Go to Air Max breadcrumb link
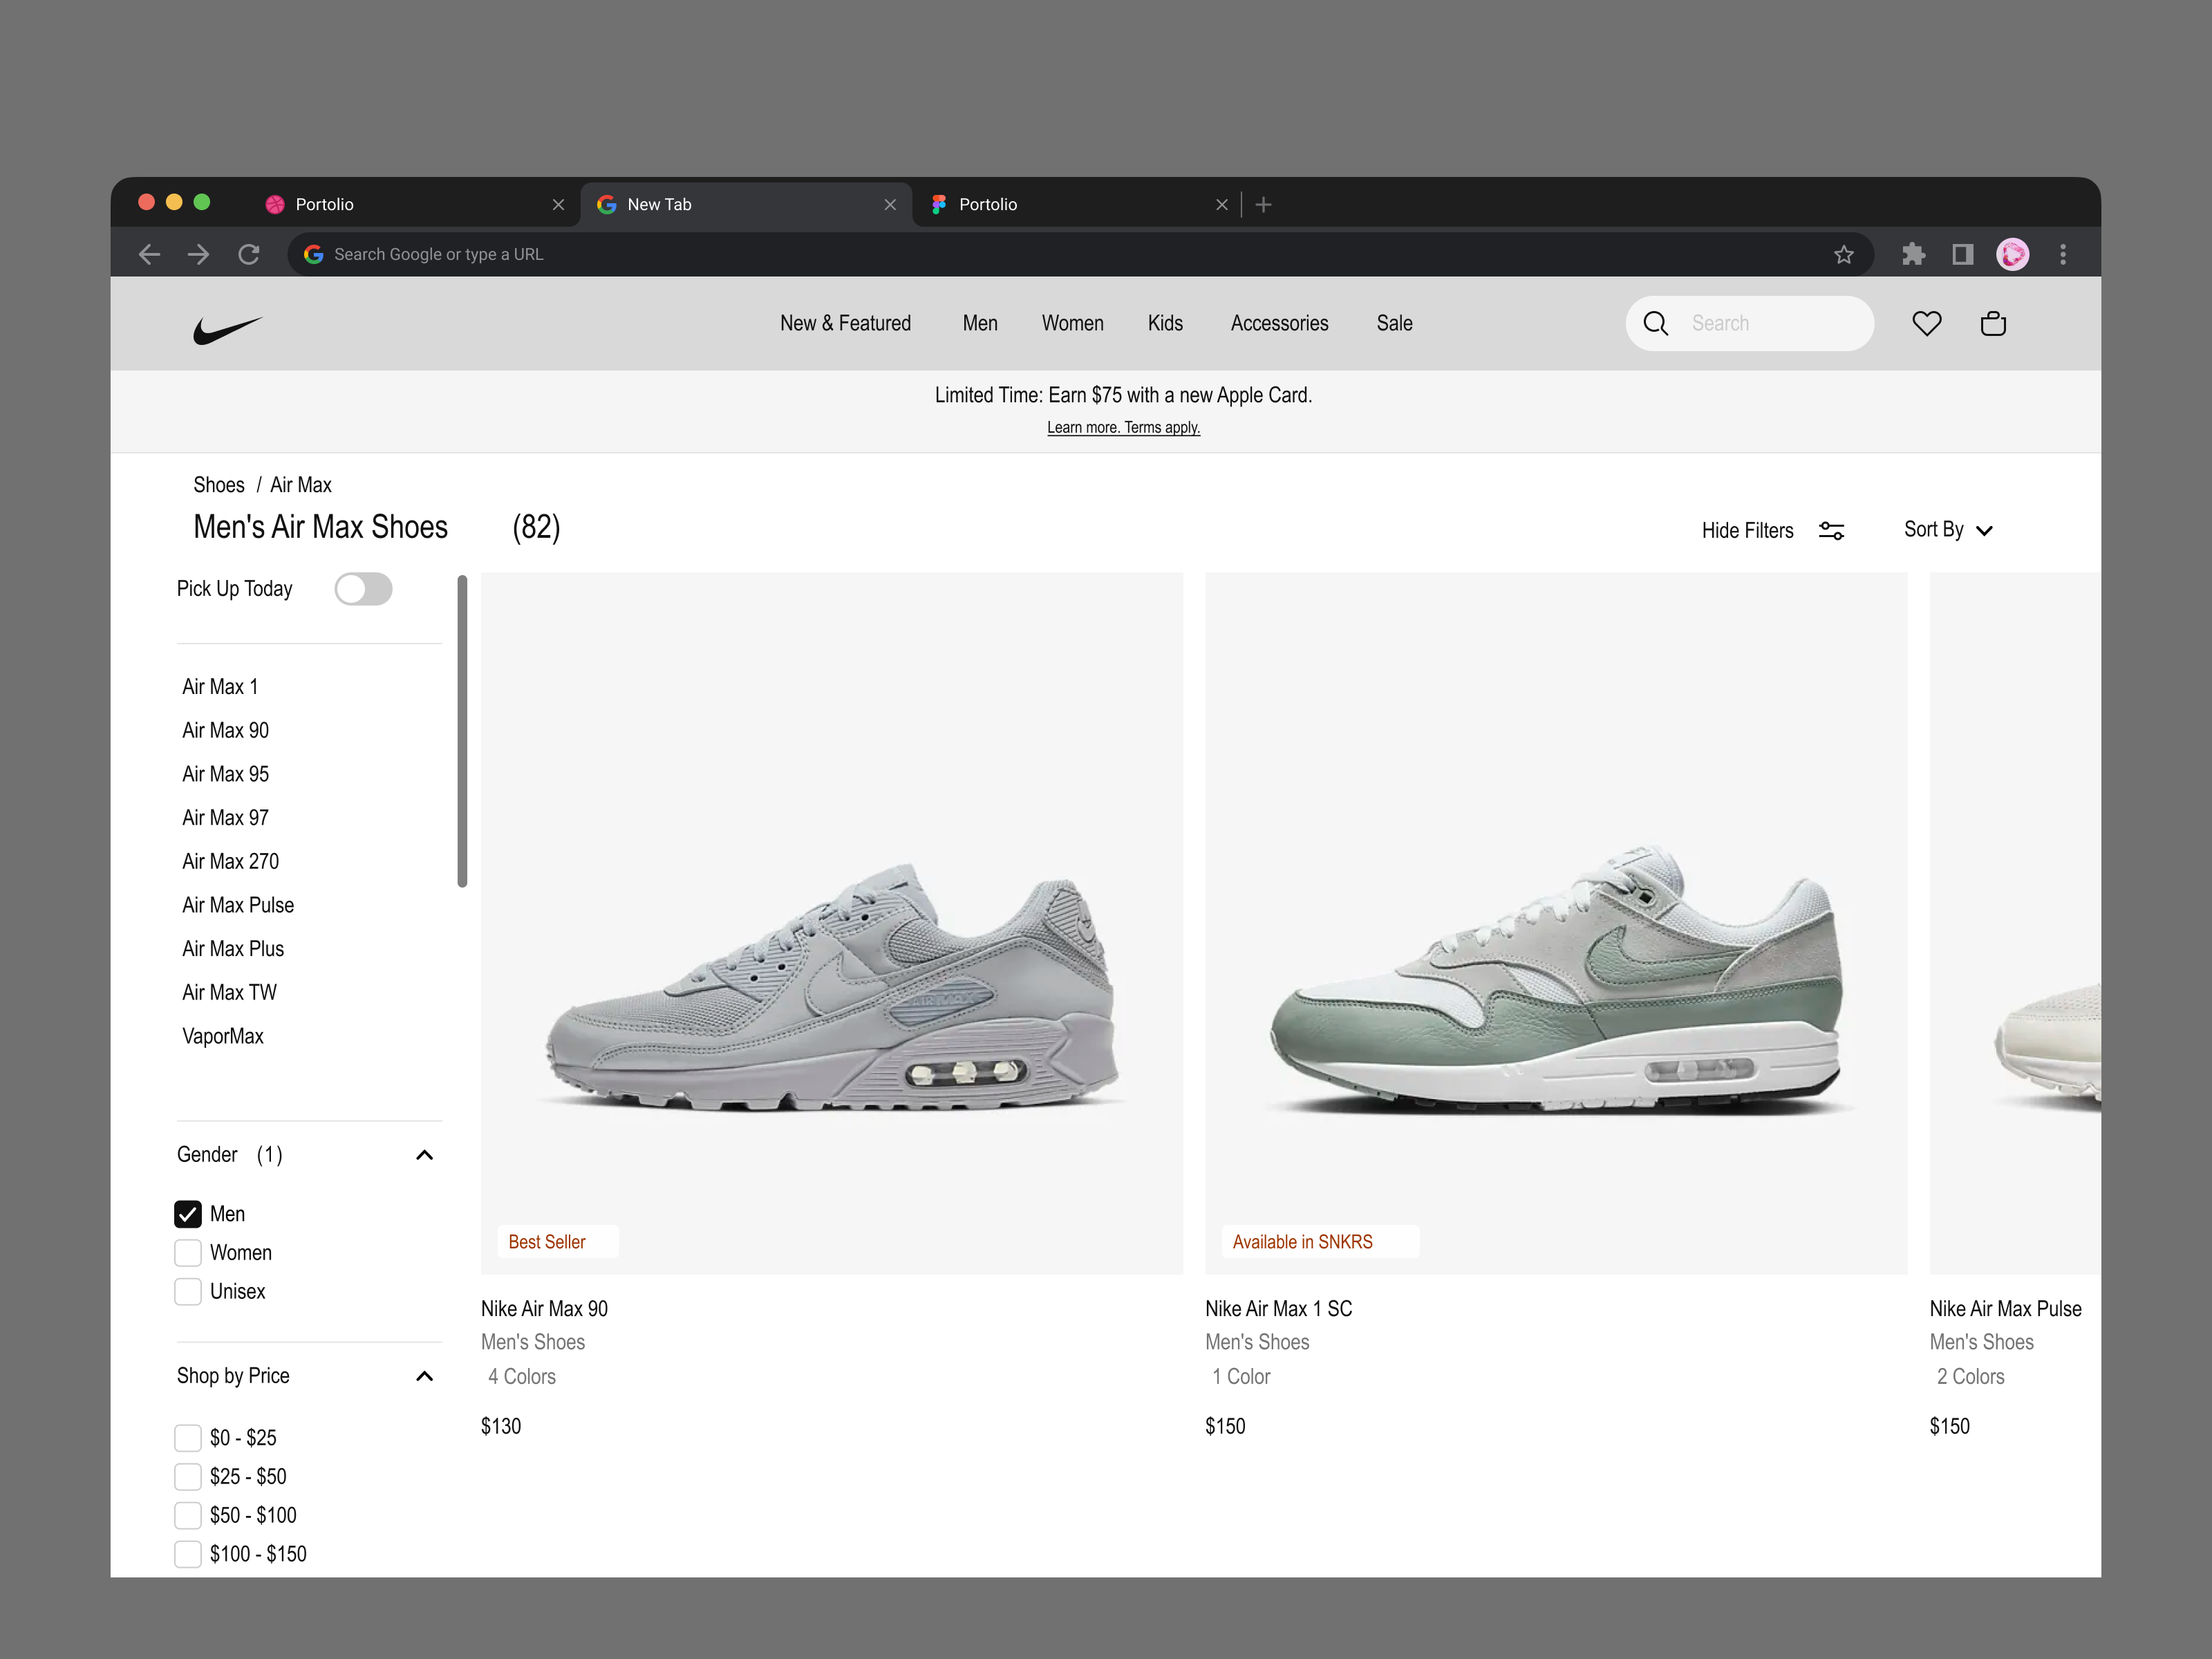 pos(300,485)
